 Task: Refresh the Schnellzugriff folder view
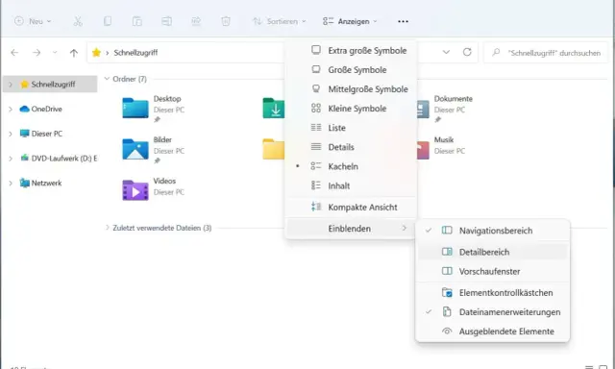[x=467, y=52]
